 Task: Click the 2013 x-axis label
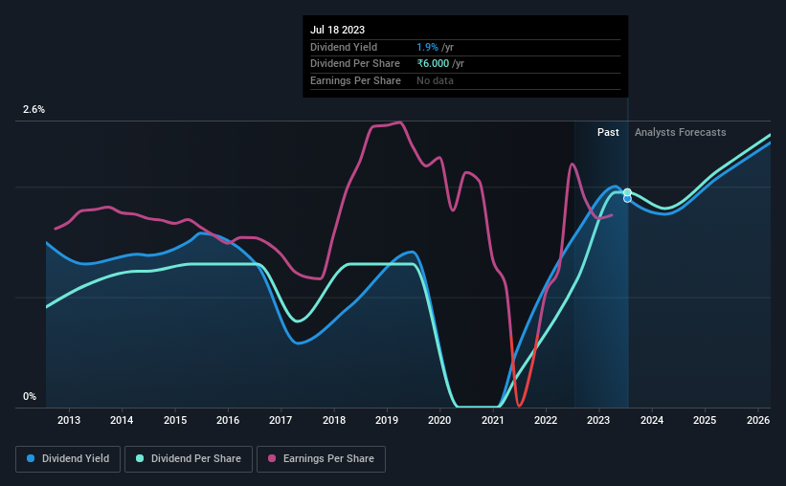(69, 420)
